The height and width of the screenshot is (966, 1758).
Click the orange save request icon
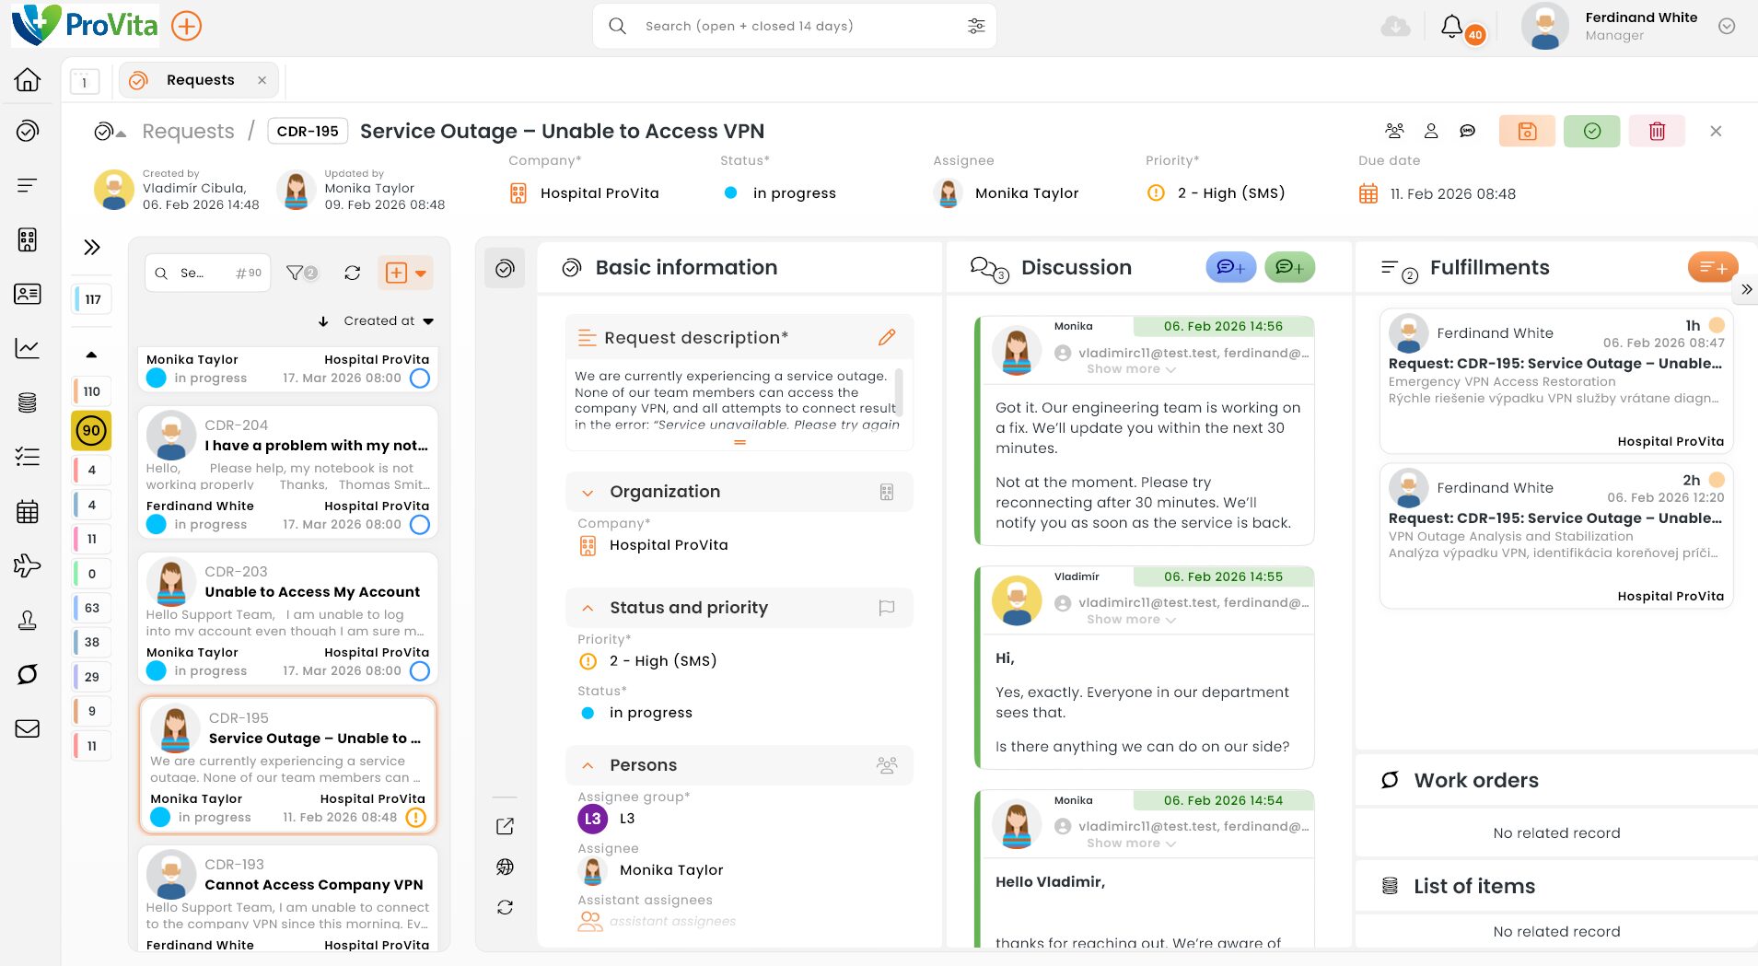(x=1527, y=132)
